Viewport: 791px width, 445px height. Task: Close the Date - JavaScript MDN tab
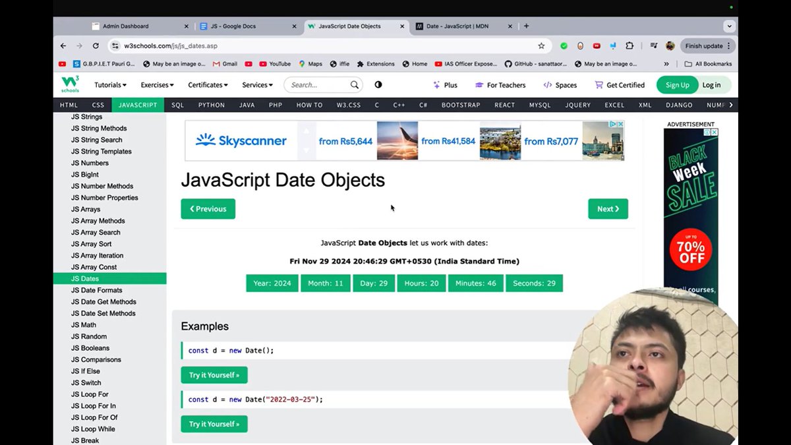tap(510, 26)
